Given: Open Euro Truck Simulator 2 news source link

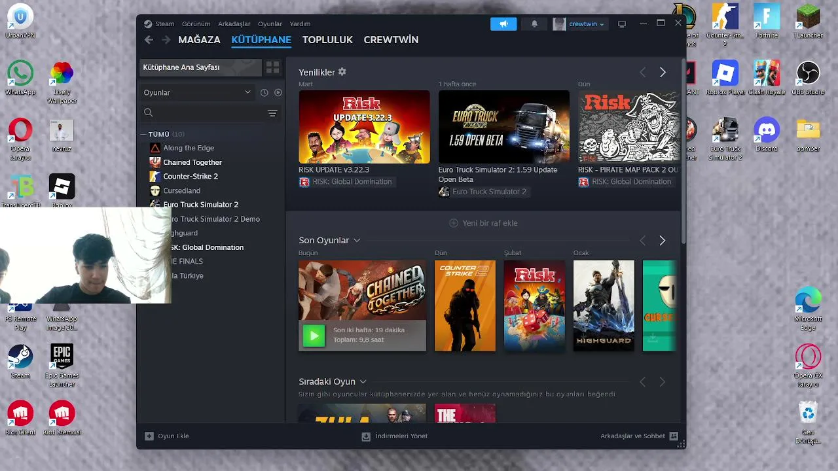Looking at the screenshot, I should tap(483, 192).
